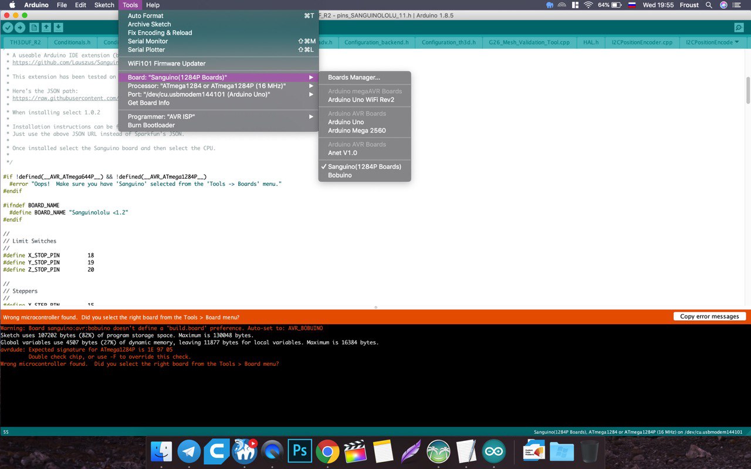This screenshot has width=751, height=469.
Task: Open Serial Monitor from Tools menu
Action: pyautogui.click(x=218, y=41)
